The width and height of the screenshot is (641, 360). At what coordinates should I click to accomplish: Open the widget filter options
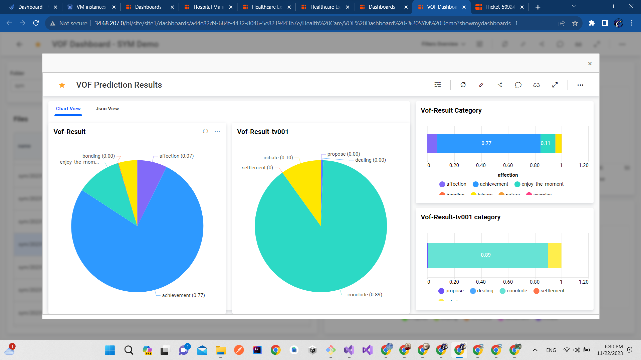pos(437,85)
